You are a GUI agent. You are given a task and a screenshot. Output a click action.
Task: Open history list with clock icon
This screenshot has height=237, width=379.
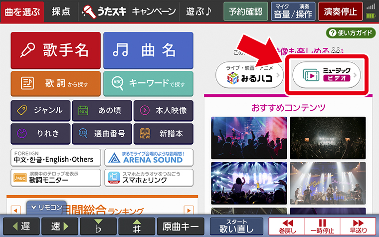click(x=40, y=134)
